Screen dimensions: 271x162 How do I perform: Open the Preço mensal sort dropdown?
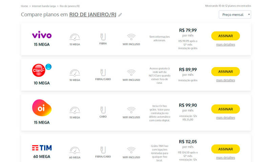(235, 15)
